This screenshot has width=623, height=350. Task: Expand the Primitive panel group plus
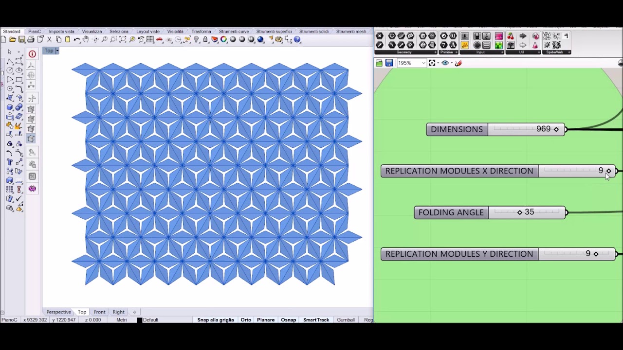[457, 52]
